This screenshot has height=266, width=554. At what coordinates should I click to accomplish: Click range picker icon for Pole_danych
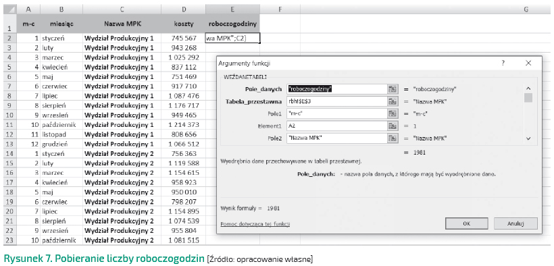pos(393,89)
